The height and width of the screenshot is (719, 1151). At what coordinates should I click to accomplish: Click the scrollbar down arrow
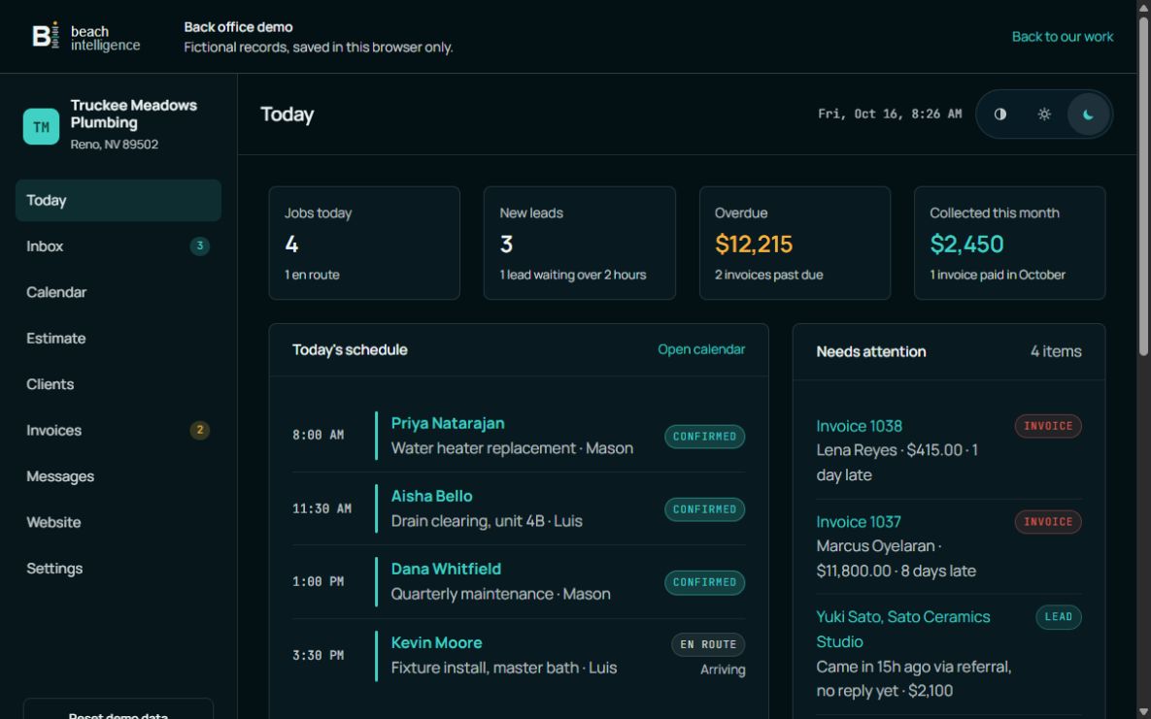[1143, 712]
